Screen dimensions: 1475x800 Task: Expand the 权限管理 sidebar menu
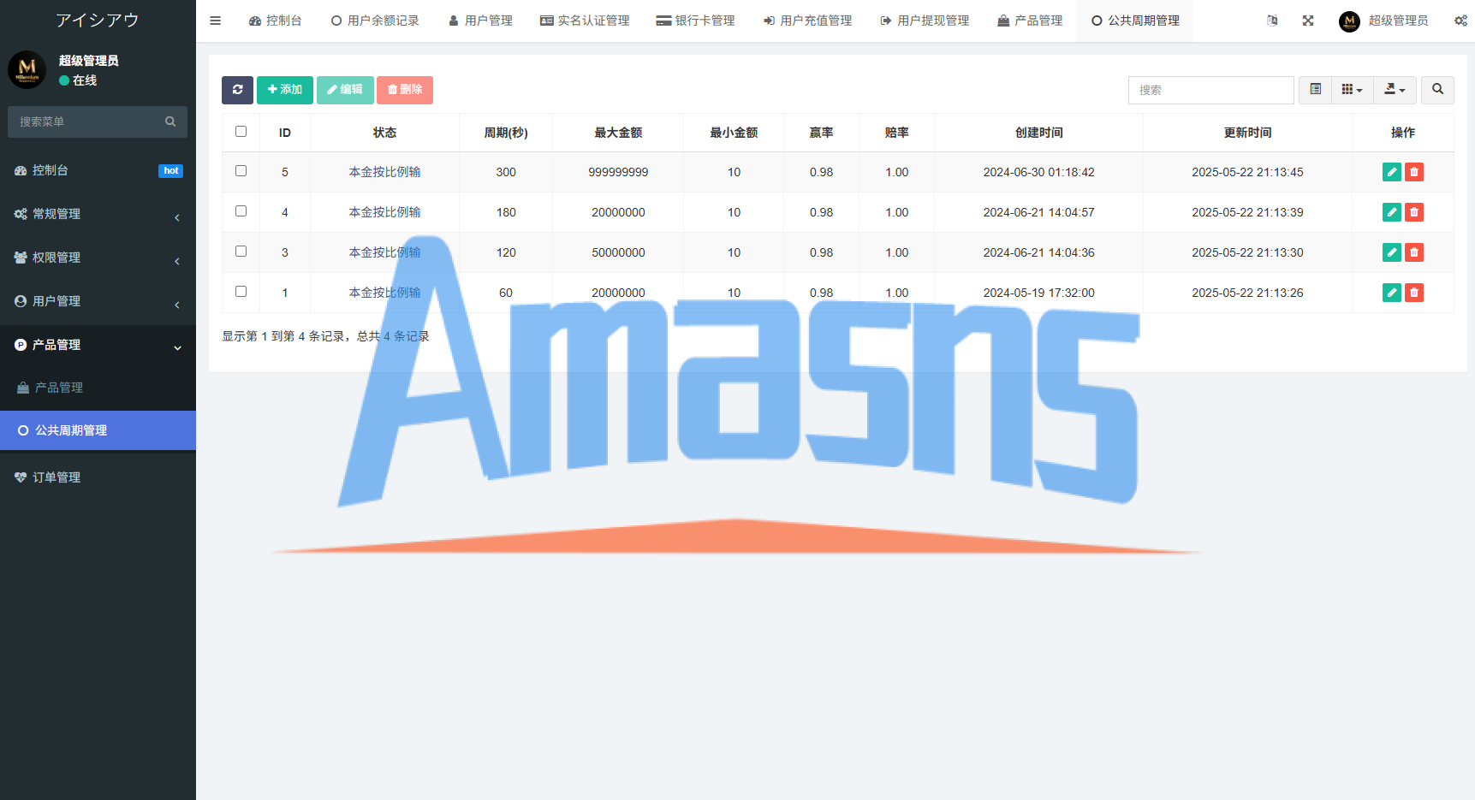(98, 258)
